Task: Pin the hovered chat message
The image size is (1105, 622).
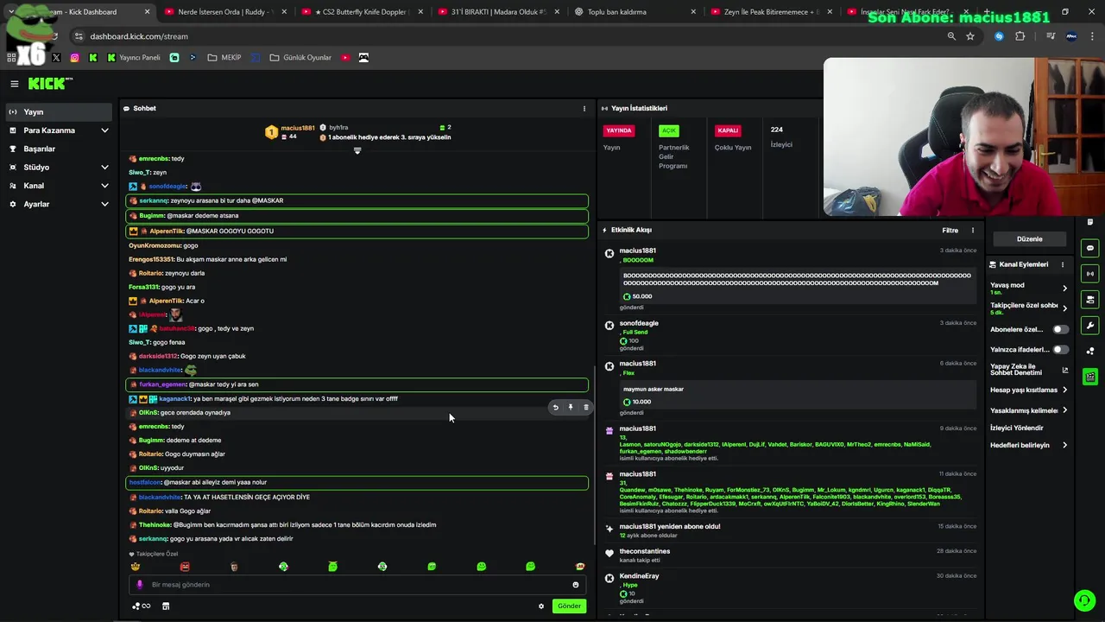Action: (x=571, y=408)
